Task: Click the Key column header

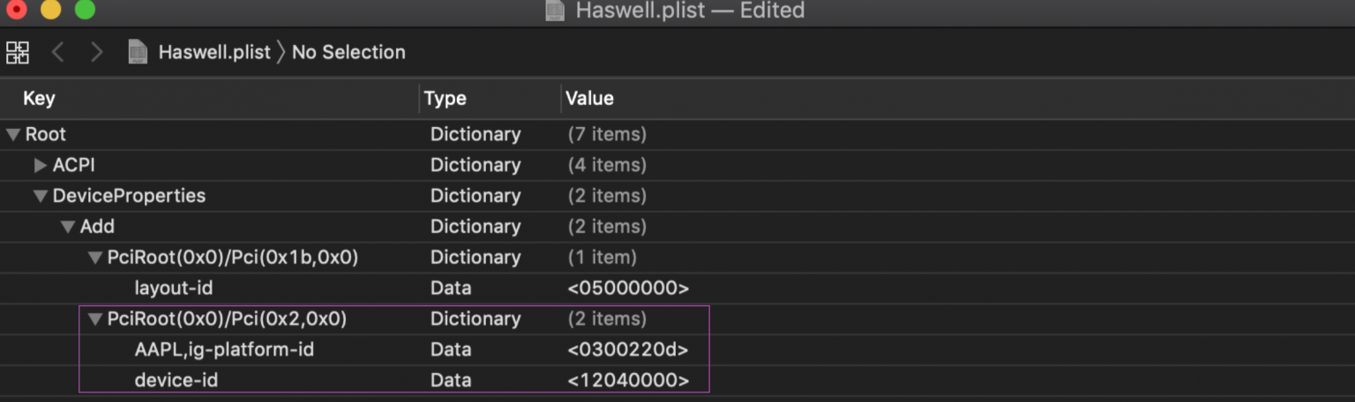Action: (x=39, y=99)
